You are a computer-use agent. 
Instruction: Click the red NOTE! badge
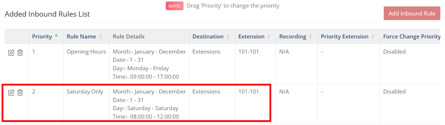[x=174, y=6]
